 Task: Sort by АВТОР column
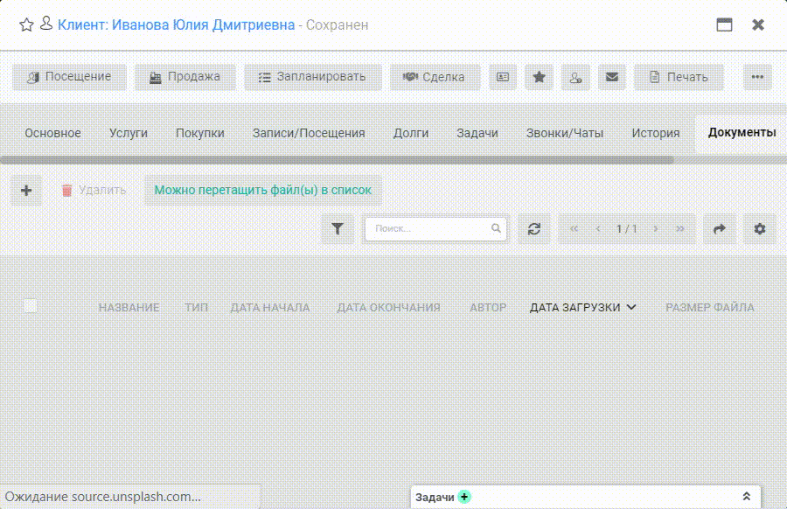[x=488, y=308]
